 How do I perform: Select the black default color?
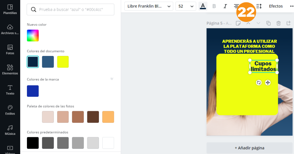[33, 143]
